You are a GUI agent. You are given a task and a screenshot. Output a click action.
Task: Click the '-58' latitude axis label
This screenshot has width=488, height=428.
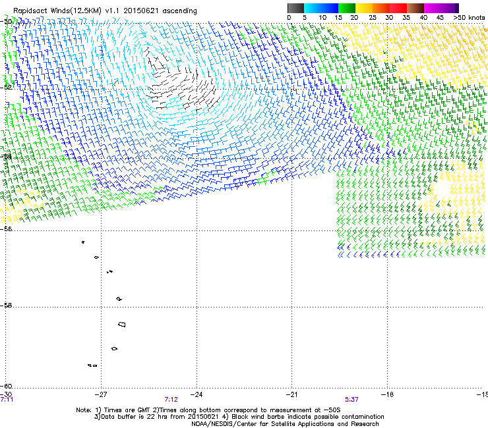pos(6,306)
